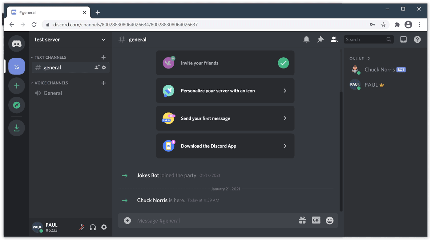Toggle deafen headphones icon
The width and height of the screenshot is (431, 242).
pyautogui.click(x=93, y=227)
